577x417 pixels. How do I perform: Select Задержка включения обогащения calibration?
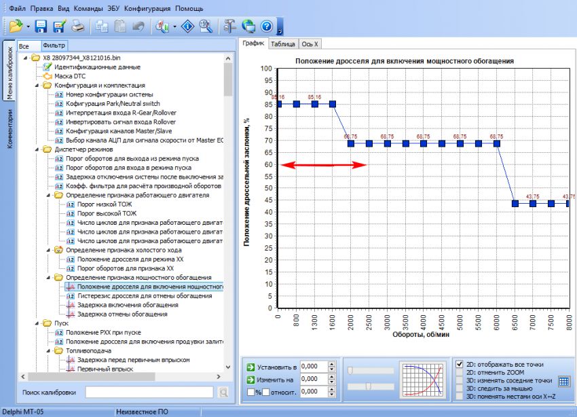tap(128, 305)
